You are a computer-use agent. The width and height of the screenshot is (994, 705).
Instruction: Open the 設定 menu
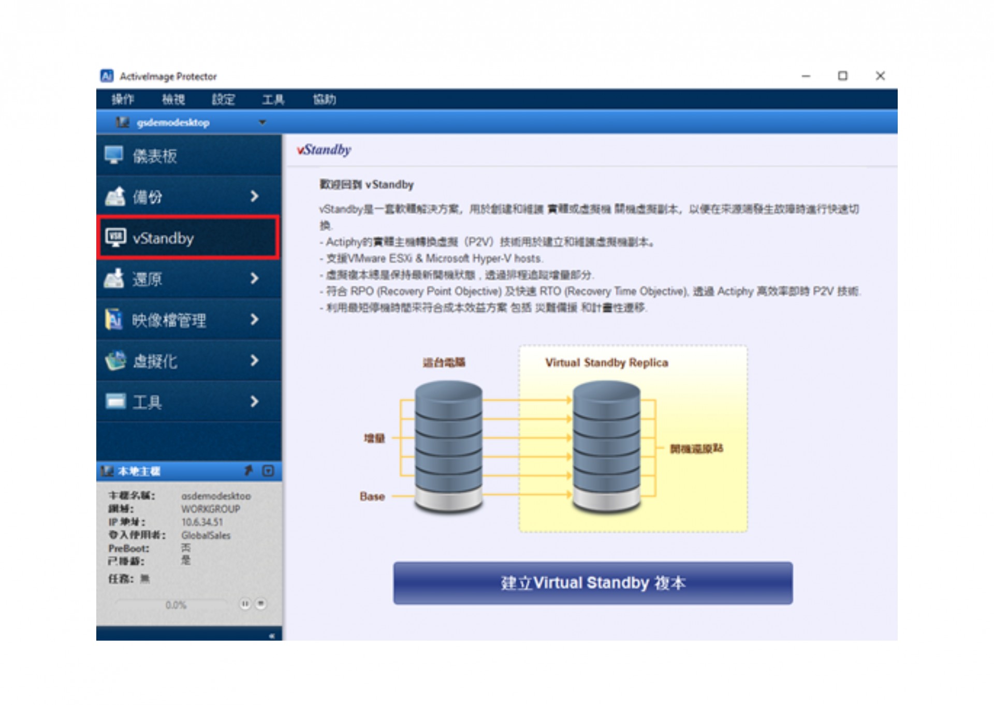tap(224, 99)
